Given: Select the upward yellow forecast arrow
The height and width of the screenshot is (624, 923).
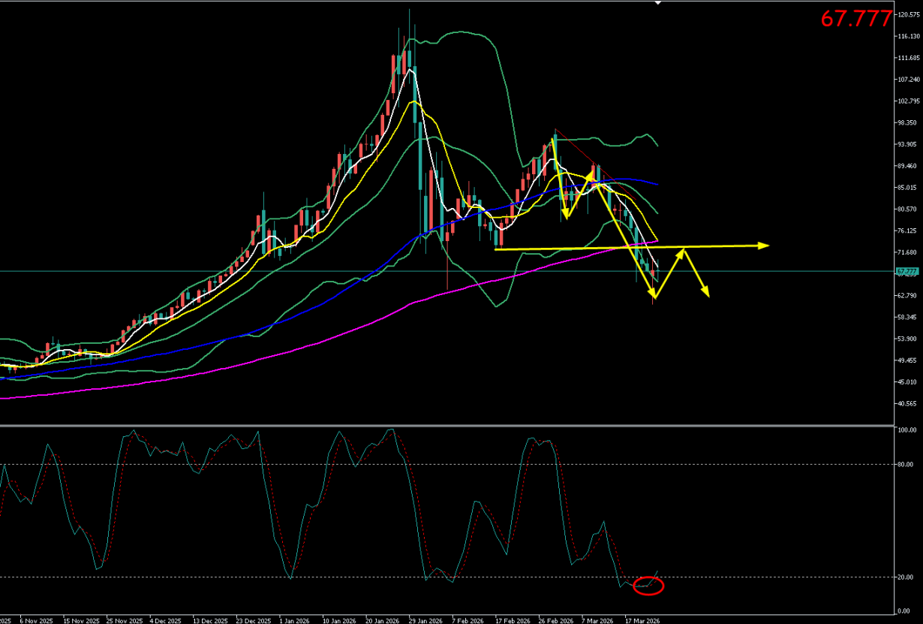Looking at the screenshot, I should pyautogui.click(x=670, y=275).
